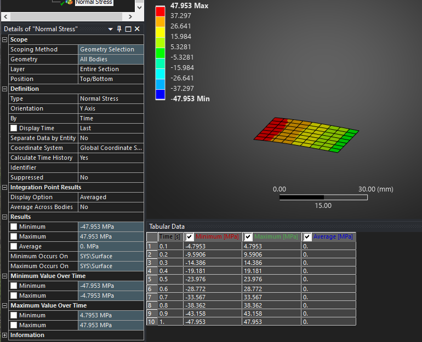Collapse the Integration Point Results section

pyautogui.click(x=5, y=187)
